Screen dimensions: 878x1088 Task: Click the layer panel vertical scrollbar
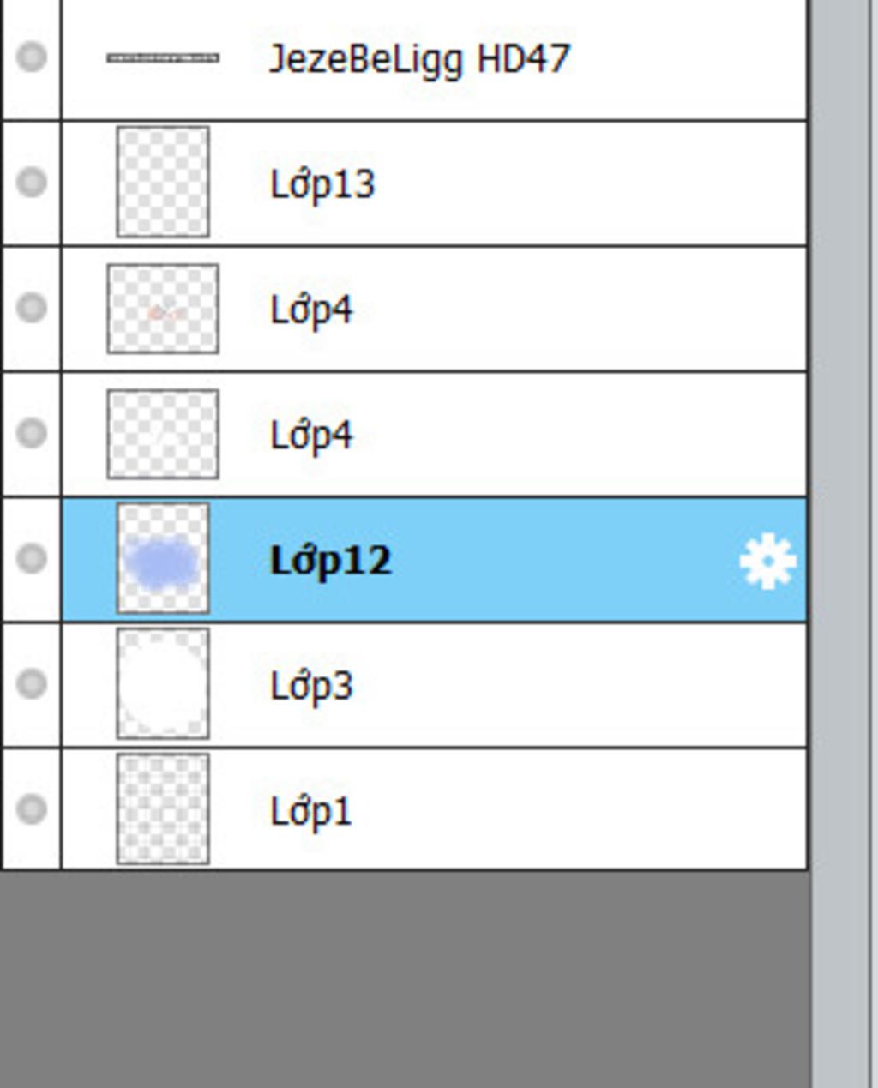(x=844, y=544)
